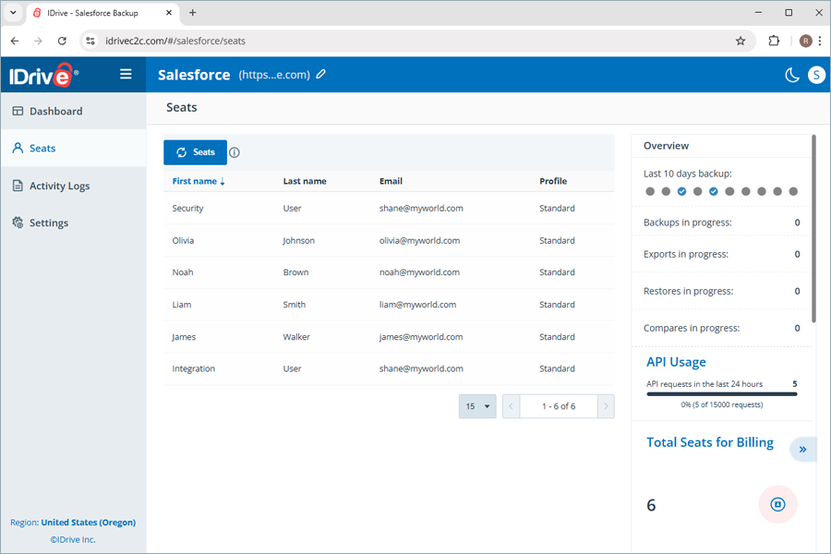Image resolution: width=831 pixels, height=554 pixels.
Task: Edit the Salesforce URL with pencil icon
Action: 321,75
